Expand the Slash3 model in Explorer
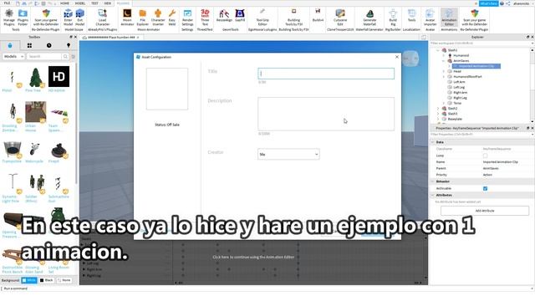This screenshot has width=535, height=301. pyautogui.click(x=438, y=114)
